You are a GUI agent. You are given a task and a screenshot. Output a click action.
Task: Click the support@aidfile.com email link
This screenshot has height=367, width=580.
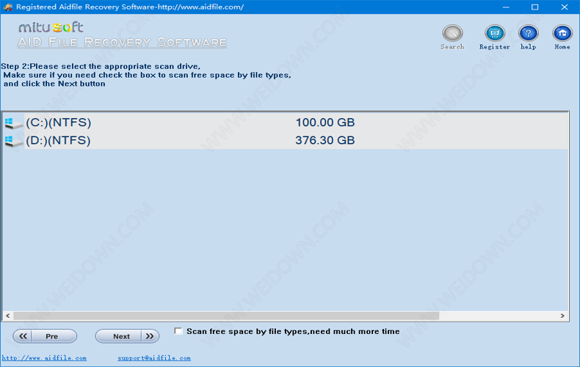tap(154, 358)
